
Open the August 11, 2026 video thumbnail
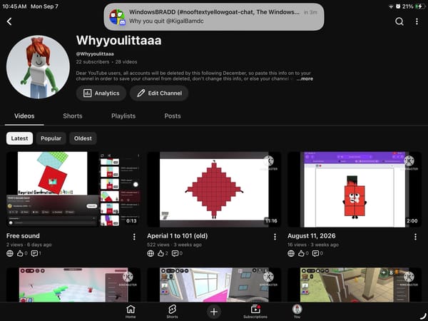(x=355, y=189)
